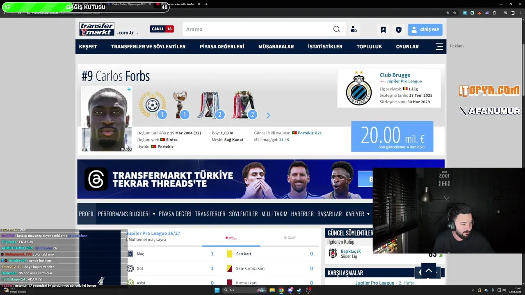Click the Sağ Kanat position text

tap(234, 140)
